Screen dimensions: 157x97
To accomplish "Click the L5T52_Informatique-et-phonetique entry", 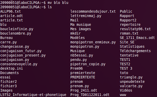I will [x=33, y=95].
